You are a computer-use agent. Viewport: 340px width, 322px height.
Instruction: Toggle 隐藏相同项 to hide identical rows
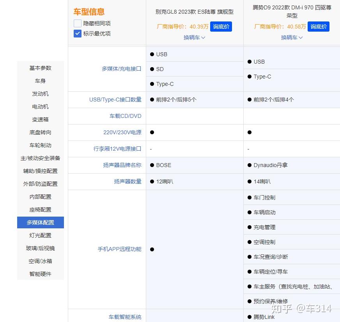77,23
